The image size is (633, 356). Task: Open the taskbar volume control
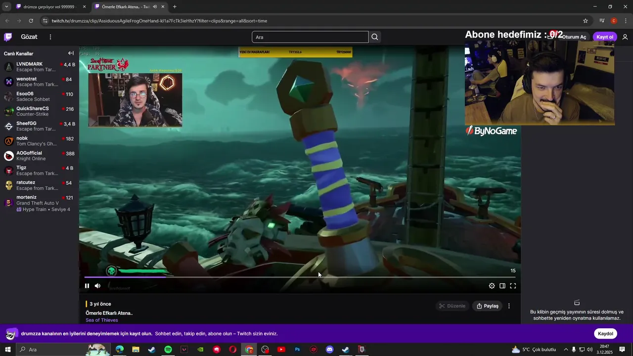click(589, 350)
